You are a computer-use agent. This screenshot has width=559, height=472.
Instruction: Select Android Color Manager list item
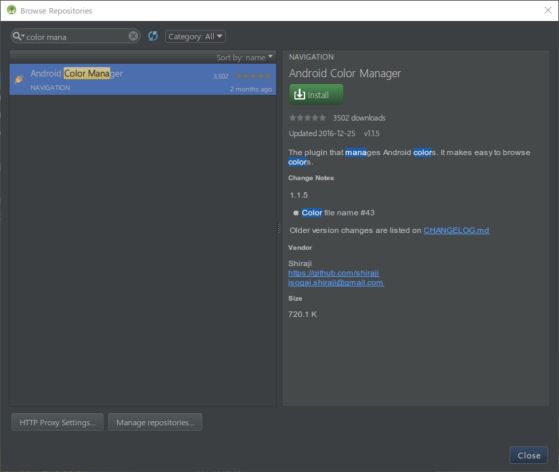(143, 79)
